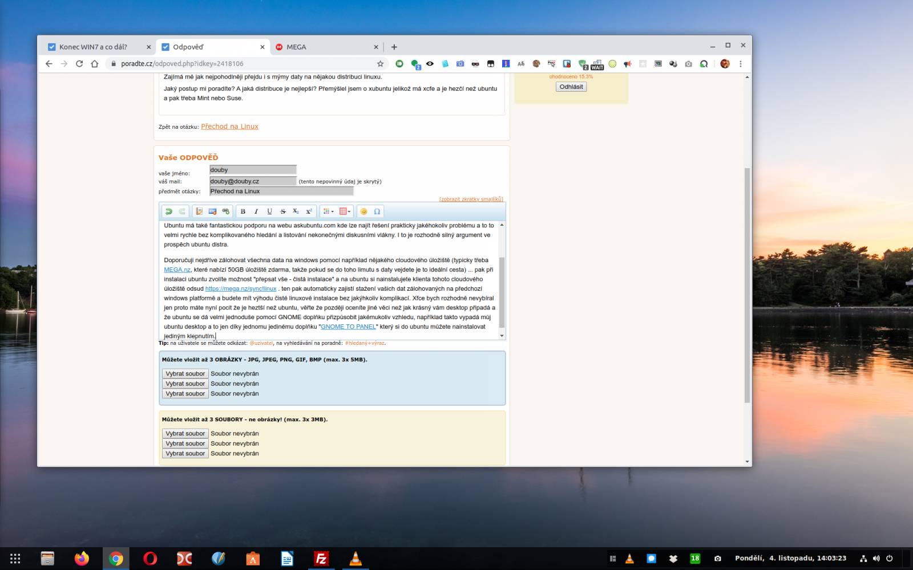Image resolution: width=913 pixels, height=570 pixels.
Task: Open FileZilla from the taskbar
Action: coord(321,559)
